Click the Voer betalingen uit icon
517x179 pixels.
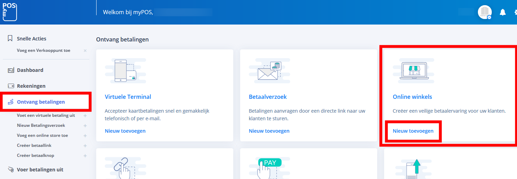tap(11, 170)
